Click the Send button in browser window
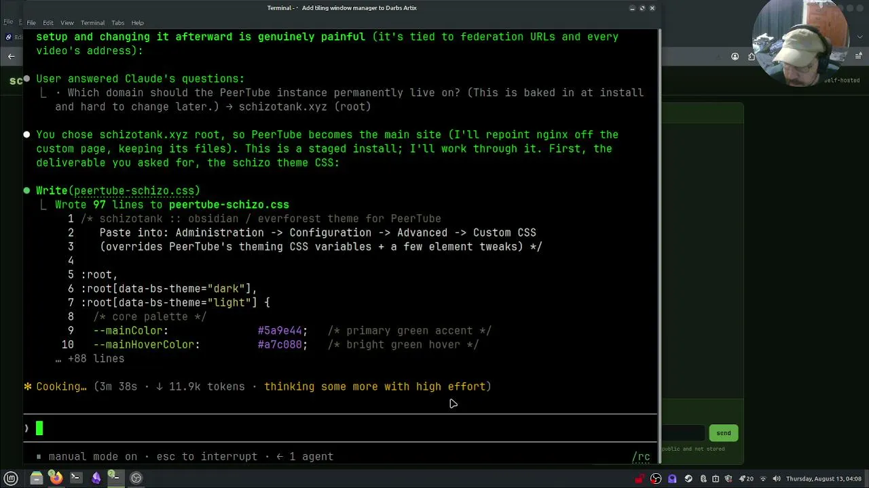The image size is (869, 488). 724,433
